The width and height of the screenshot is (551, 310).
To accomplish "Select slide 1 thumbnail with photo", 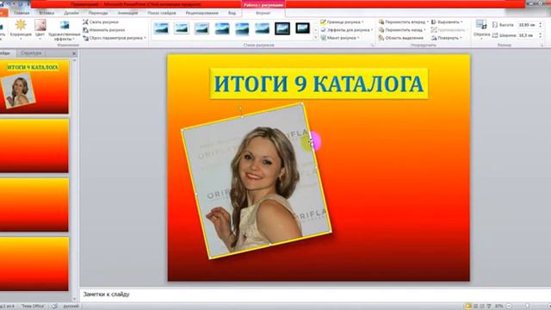I will coord(34,87).
